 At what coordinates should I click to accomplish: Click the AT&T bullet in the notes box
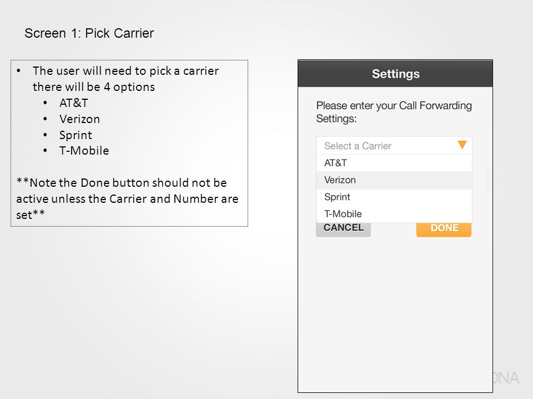[x=74, y=103]
